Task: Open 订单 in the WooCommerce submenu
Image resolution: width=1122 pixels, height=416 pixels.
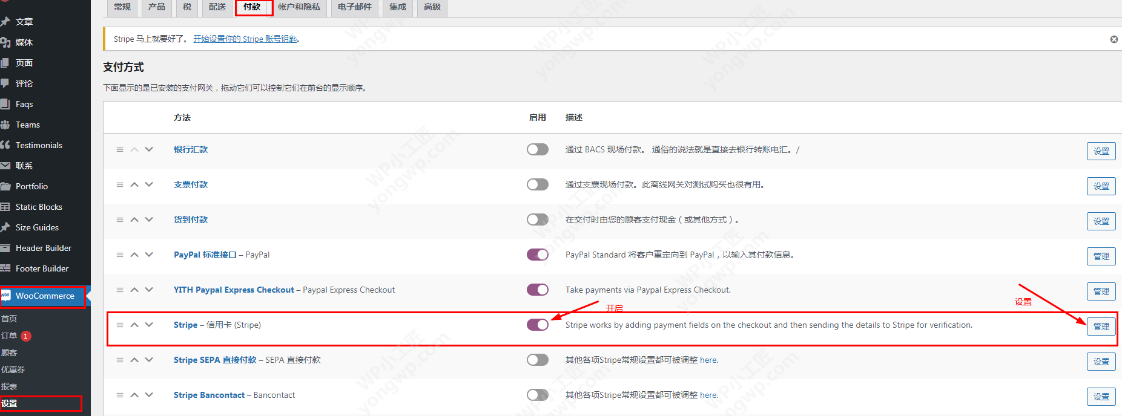Action: point(9,336)
